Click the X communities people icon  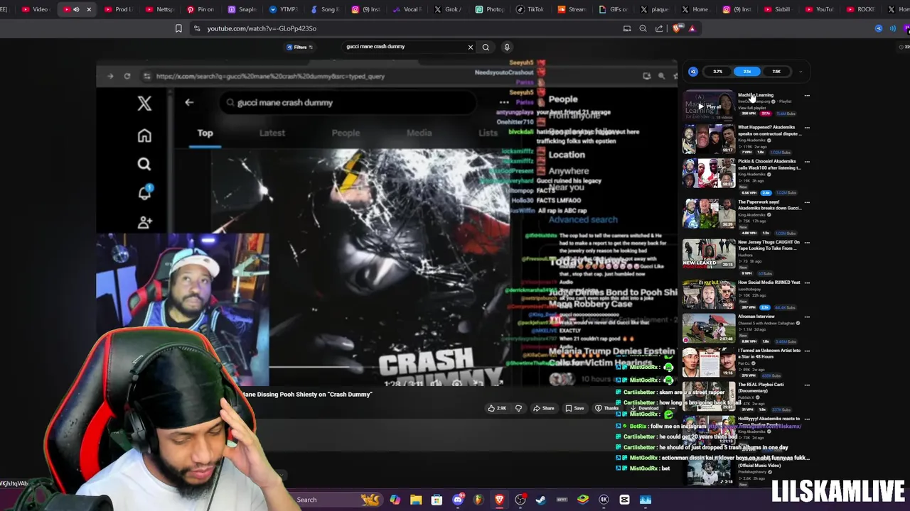pyautogui.click(x=144, y=222)
